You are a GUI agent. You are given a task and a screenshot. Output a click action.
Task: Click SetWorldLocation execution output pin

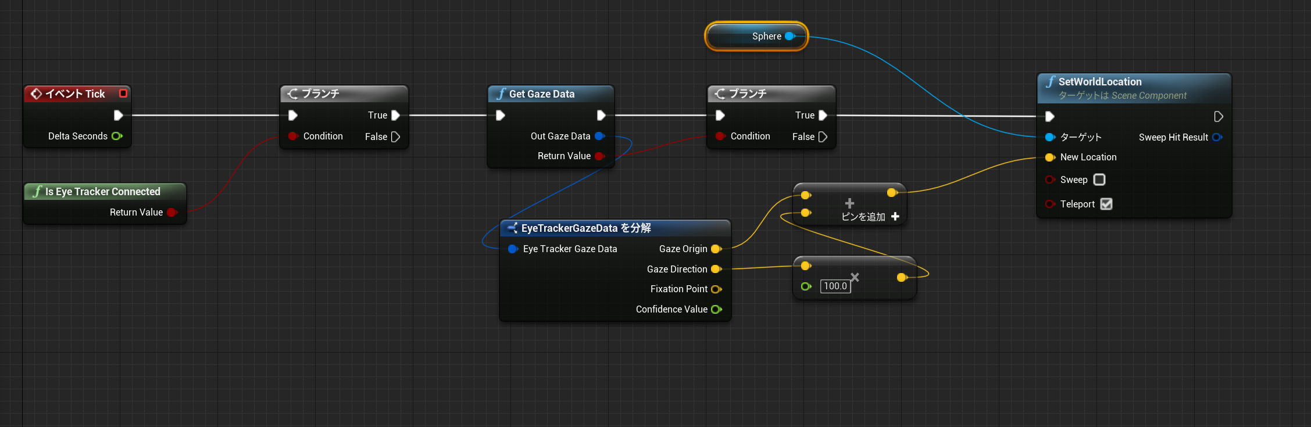pyautogui.click(x=1219, y=117)
